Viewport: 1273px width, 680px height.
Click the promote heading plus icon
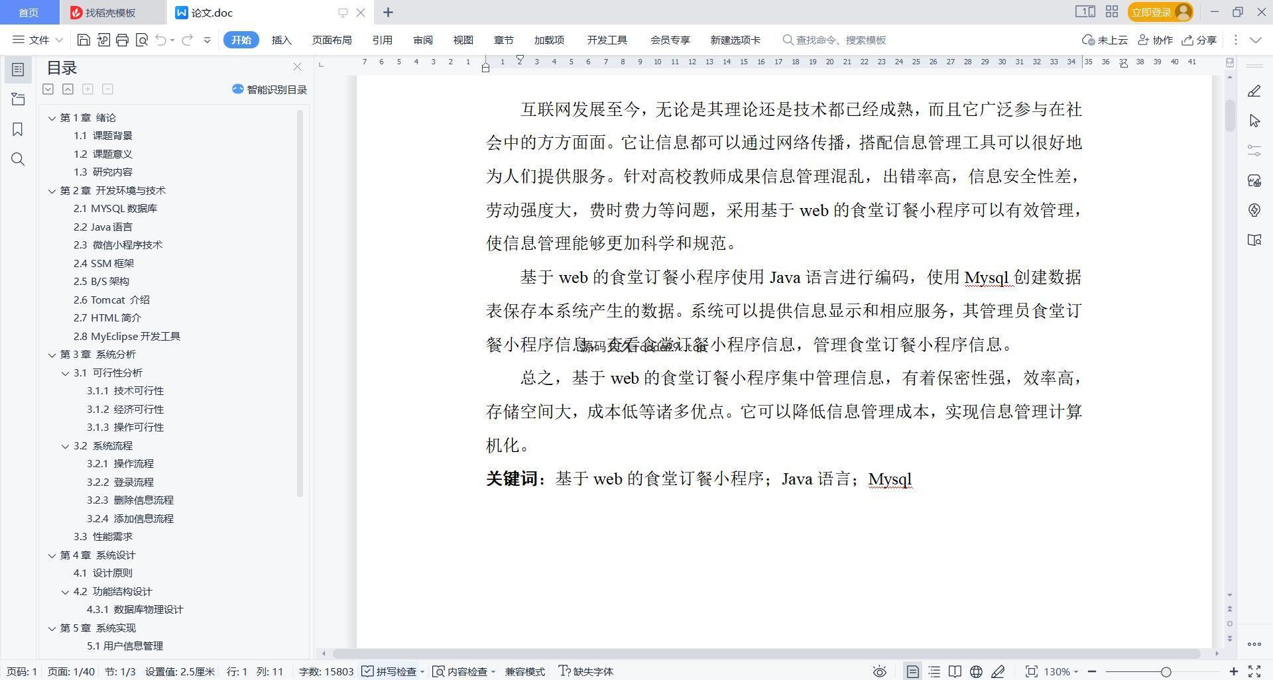tap(88, 89)
